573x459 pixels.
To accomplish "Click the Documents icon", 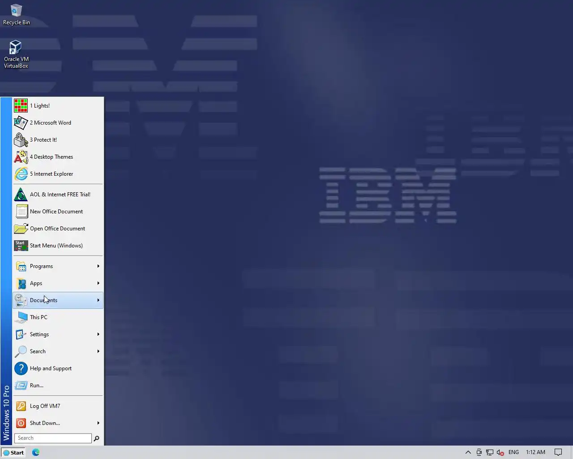I will [21, 300].
